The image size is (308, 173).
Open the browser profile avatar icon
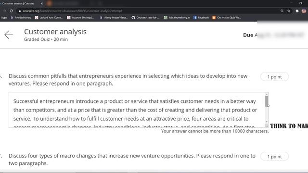[304, 11]
